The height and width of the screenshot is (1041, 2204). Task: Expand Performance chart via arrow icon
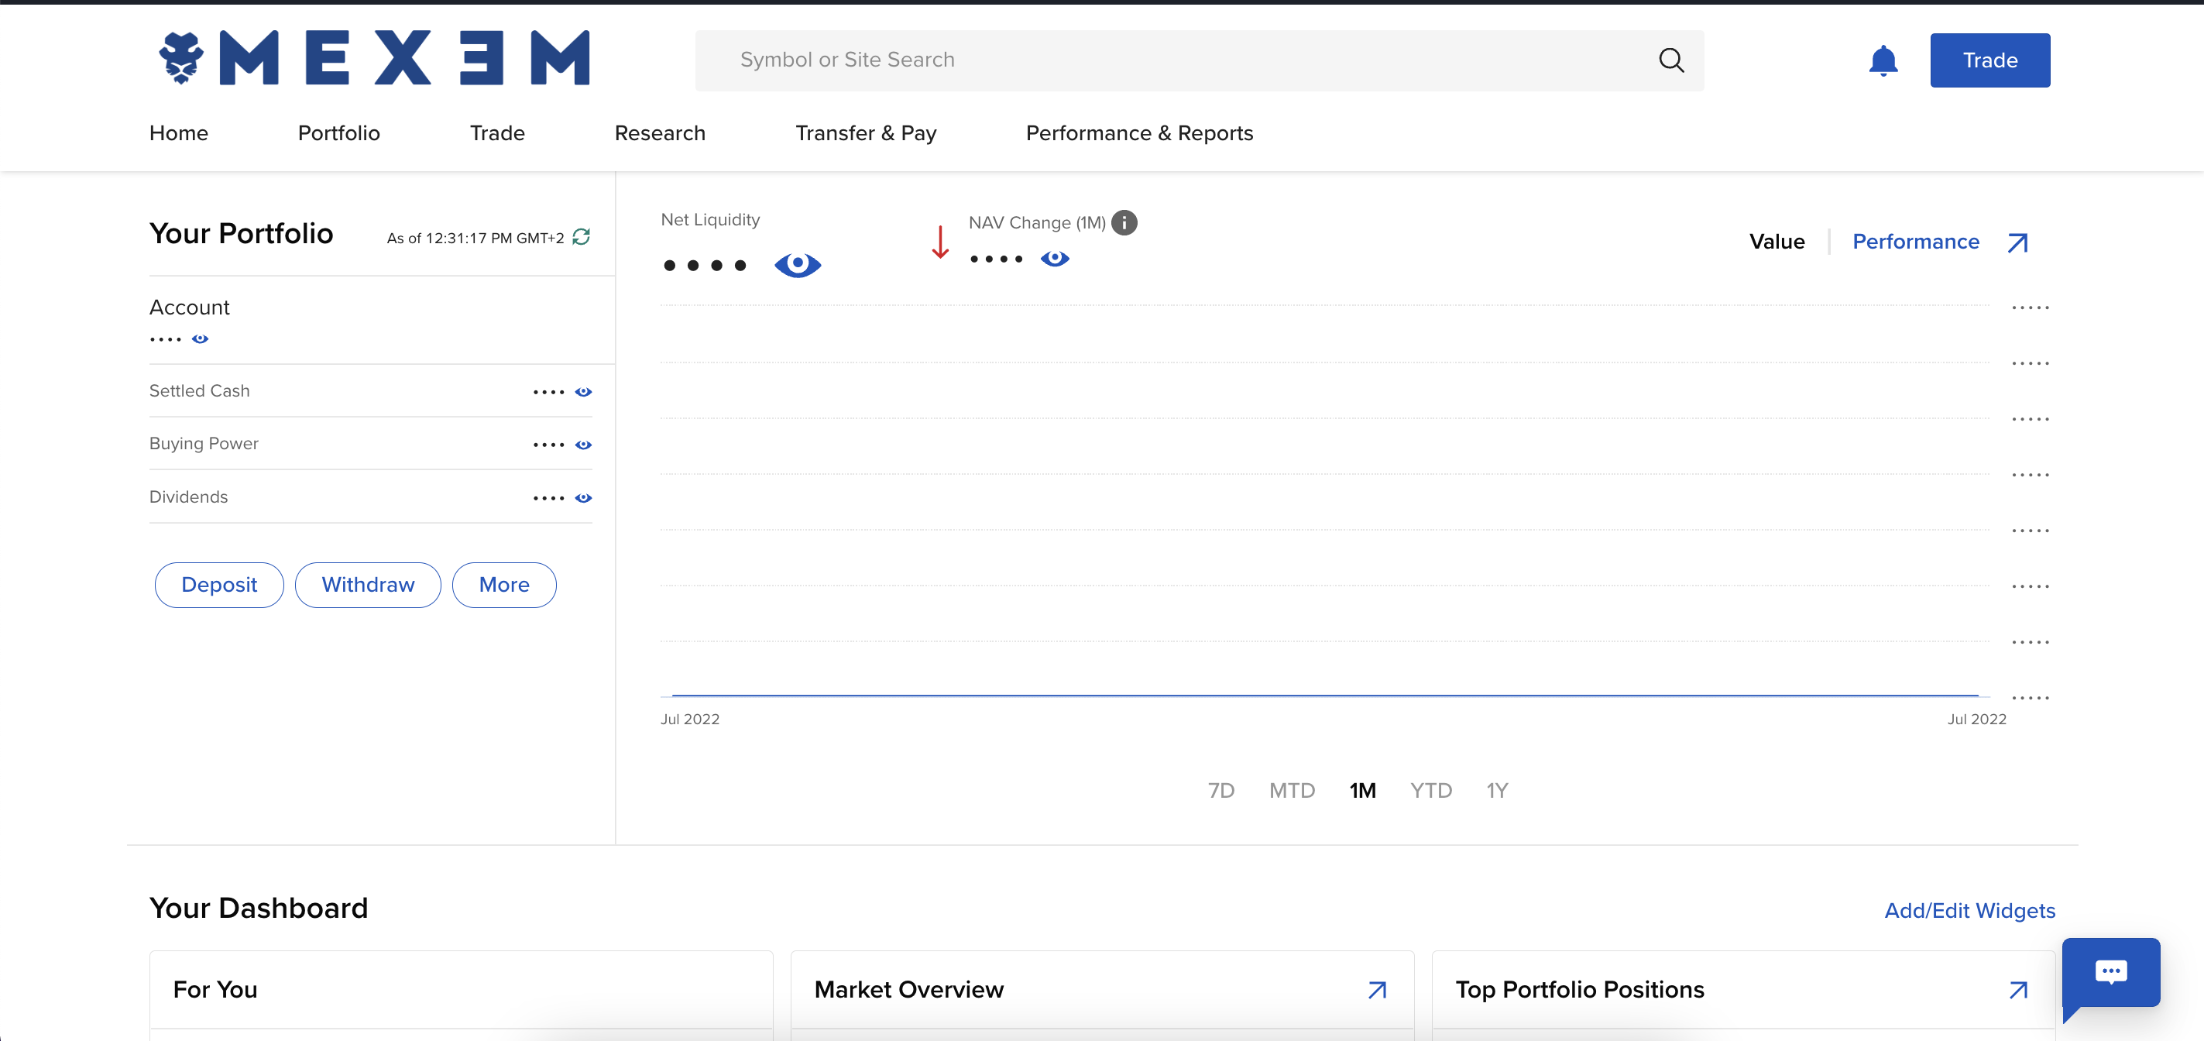click(2017, 243)
